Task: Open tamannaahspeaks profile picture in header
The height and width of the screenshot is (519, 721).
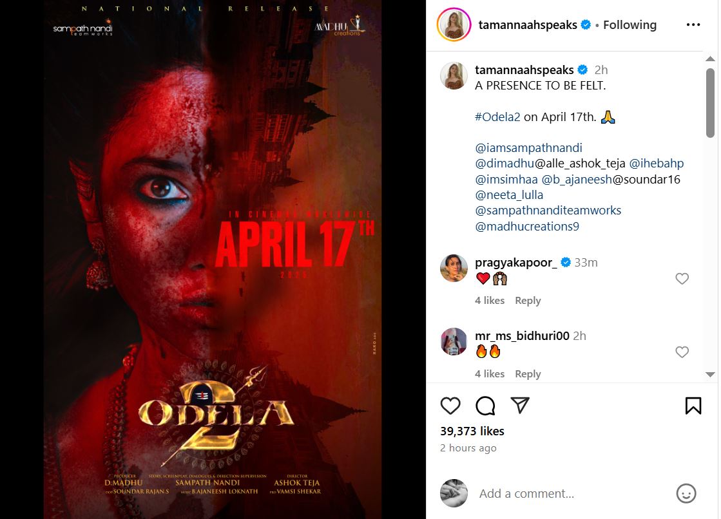Action: coord(454,24)
